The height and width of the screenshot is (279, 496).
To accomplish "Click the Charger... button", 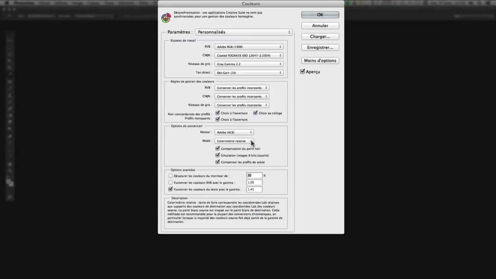I will (x=320, y=36).
